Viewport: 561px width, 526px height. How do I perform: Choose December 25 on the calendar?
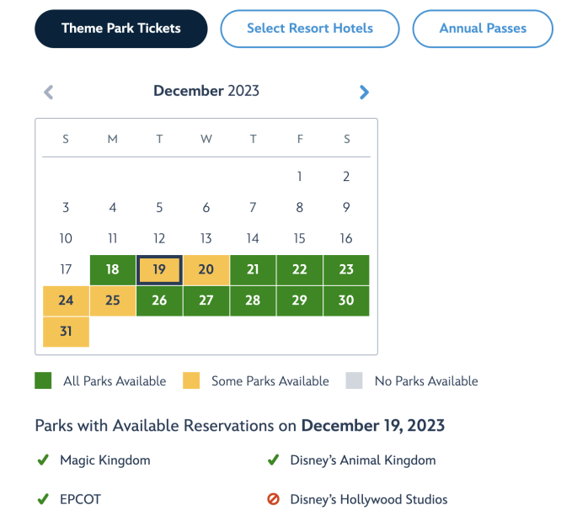pos(113,300)
